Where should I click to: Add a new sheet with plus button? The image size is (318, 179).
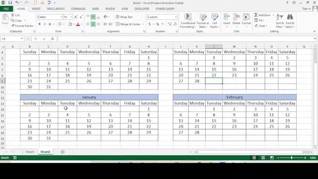[63, 152]
